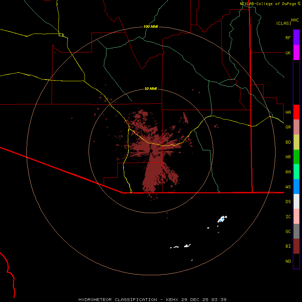Click the 29 DEC 25 date stamp

[195, 300]
